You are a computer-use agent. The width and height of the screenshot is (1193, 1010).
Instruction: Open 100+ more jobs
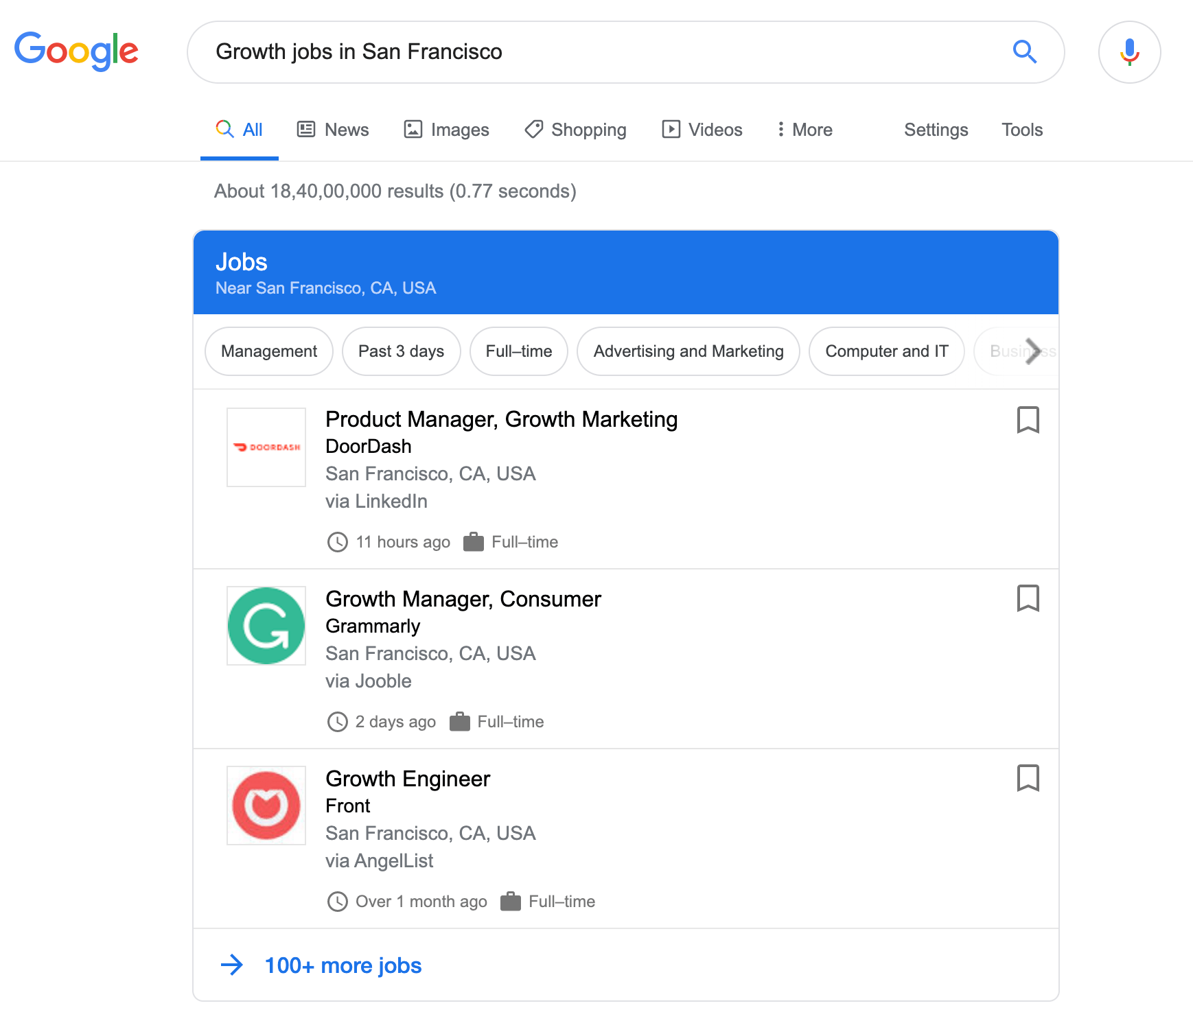click(x=343, y=965)
